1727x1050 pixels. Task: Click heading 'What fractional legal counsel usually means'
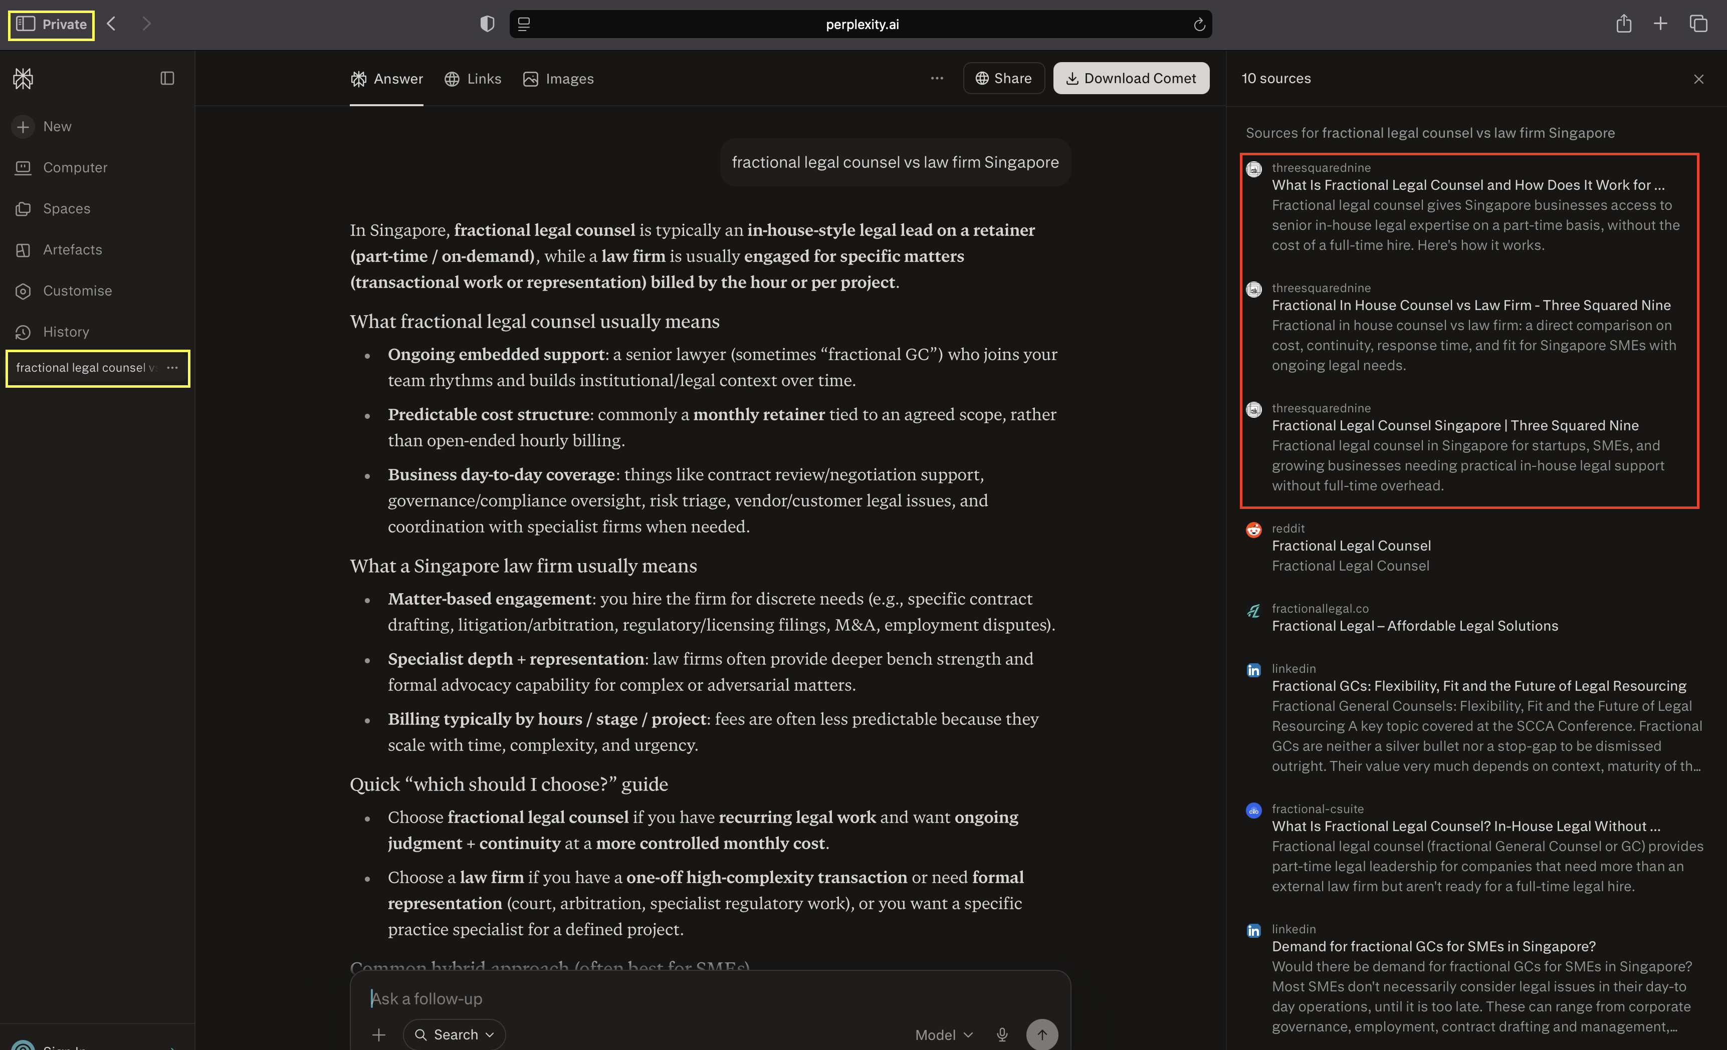pyautogui.click(x=535, y=322)
